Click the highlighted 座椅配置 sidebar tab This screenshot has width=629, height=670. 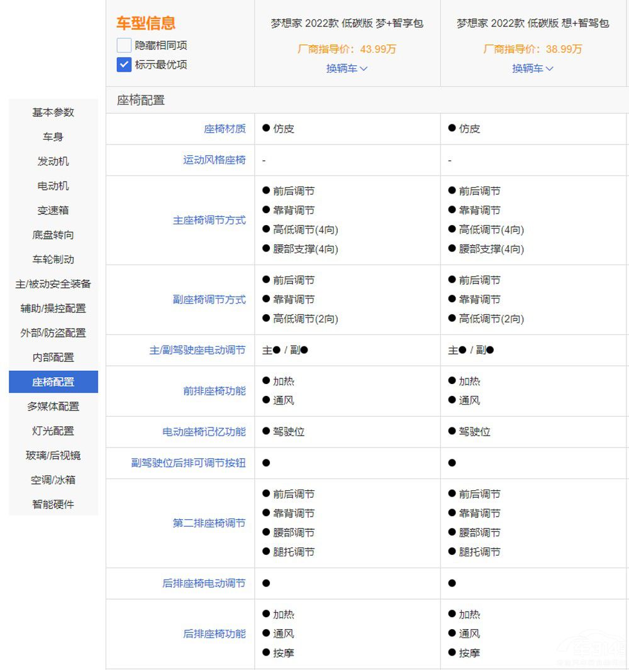pos(53,382)
